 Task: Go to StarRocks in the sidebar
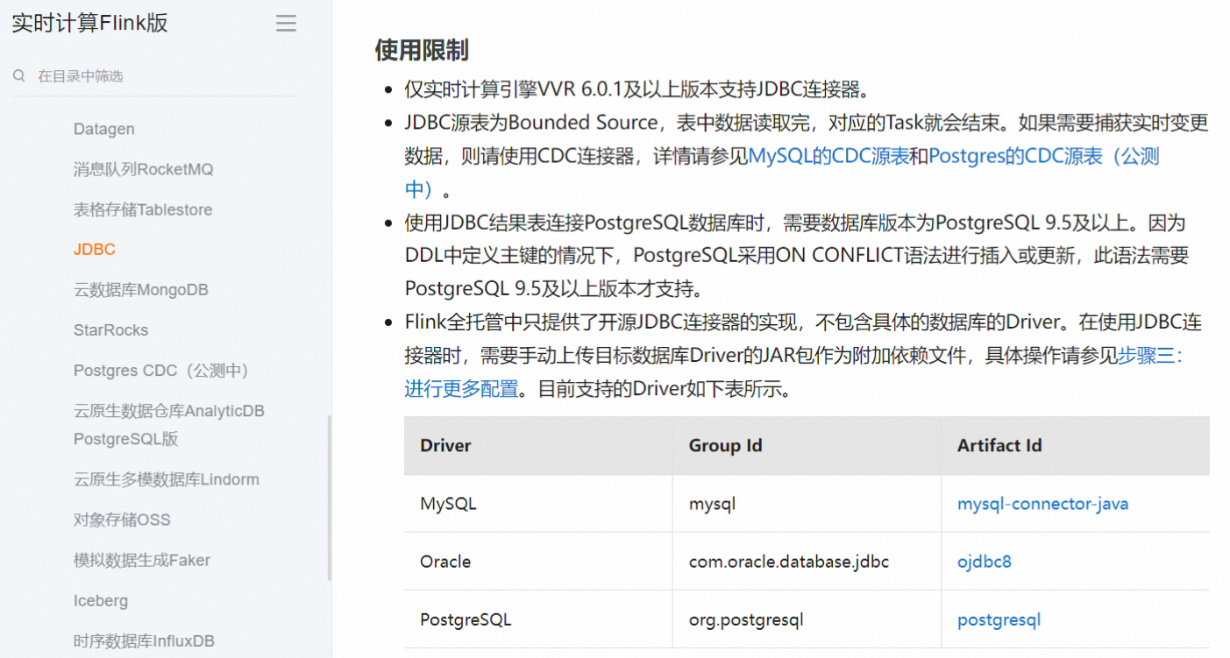111,330
